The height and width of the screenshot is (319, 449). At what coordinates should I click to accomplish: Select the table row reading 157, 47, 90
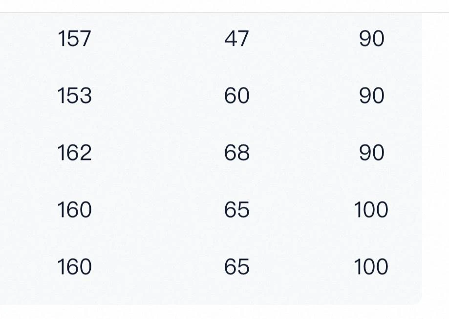click(156, 39)
